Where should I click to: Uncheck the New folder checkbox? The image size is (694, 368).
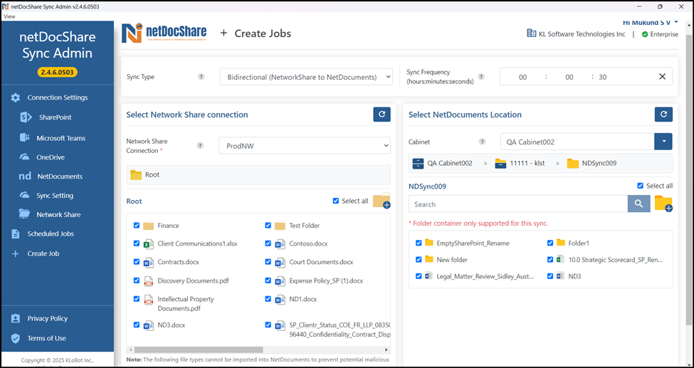(419, 260)
